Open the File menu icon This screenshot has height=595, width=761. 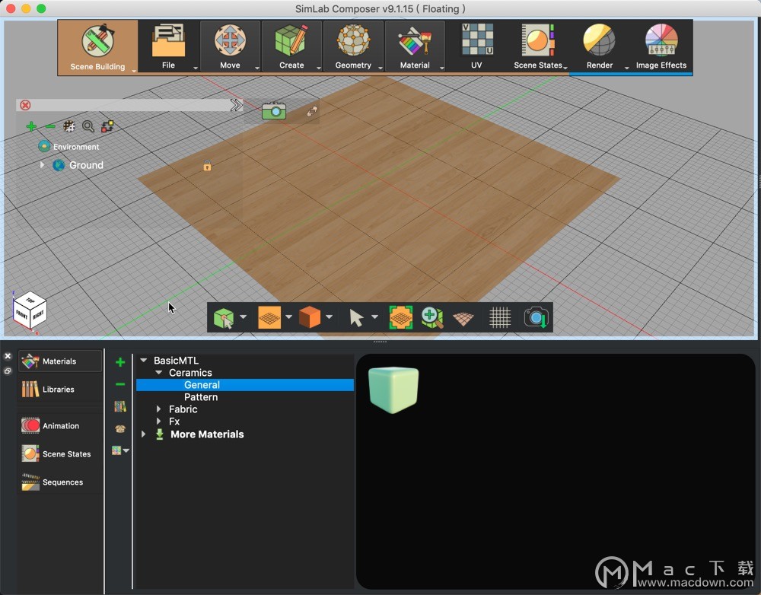coord(168,41)
